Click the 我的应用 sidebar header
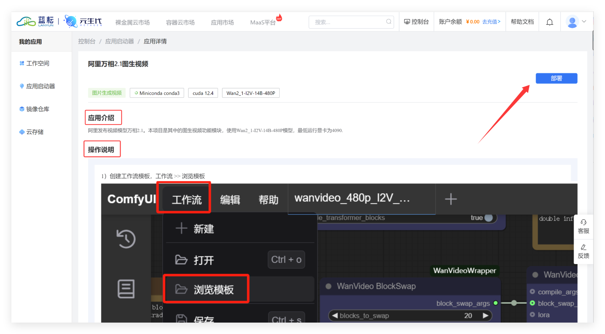Image resolution: width=605 pixels, height=334 pixels. pos(30,42)
